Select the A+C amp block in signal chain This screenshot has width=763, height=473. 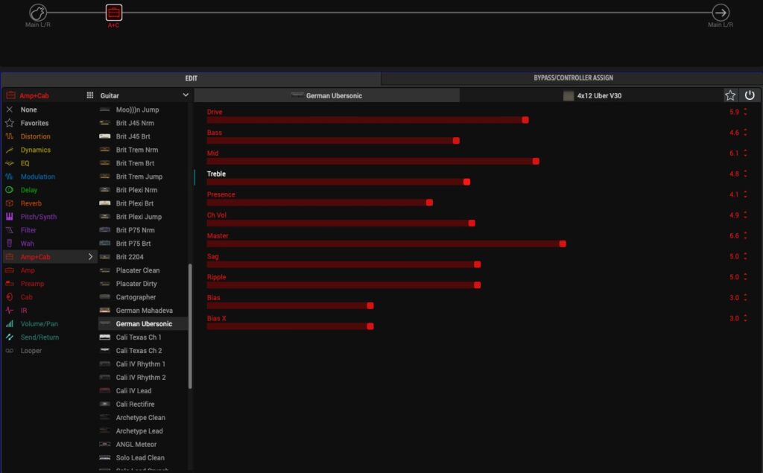113,13
